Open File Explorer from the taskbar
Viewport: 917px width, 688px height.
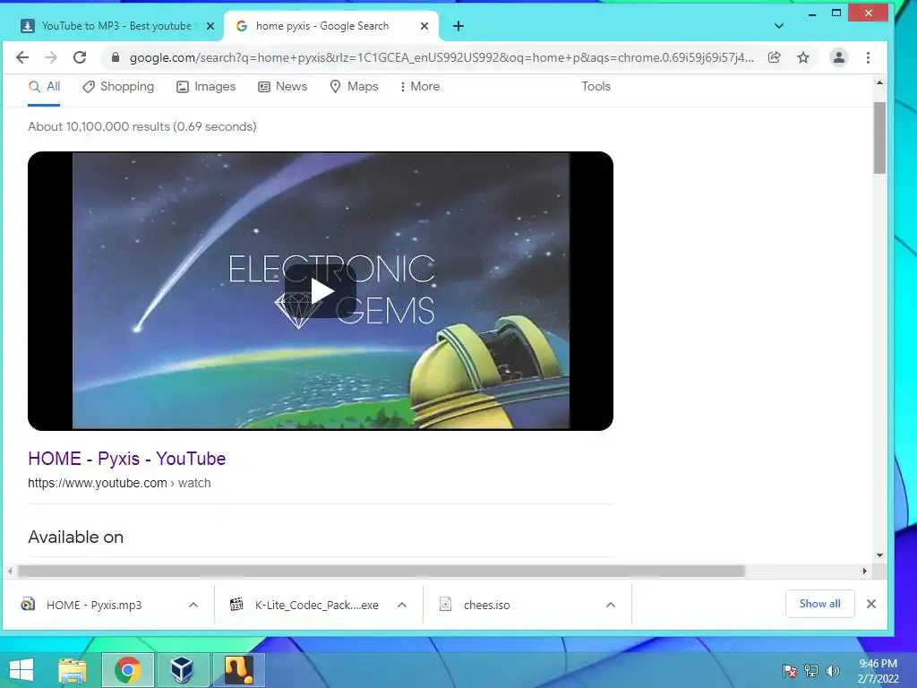point(73,670)
